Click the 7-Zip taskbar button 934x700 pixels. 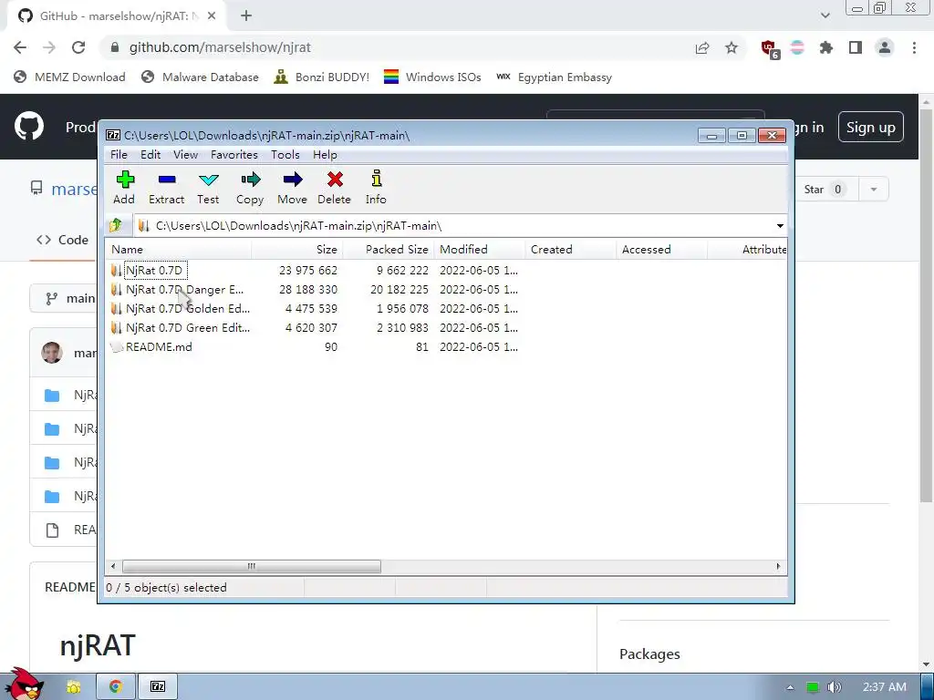[158, 686]
